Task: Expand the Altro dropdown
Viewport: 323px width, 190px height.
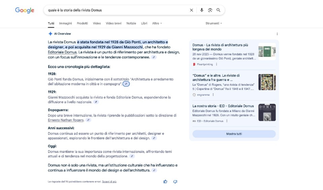Action: pyautogui.click(x=157, y=23)
